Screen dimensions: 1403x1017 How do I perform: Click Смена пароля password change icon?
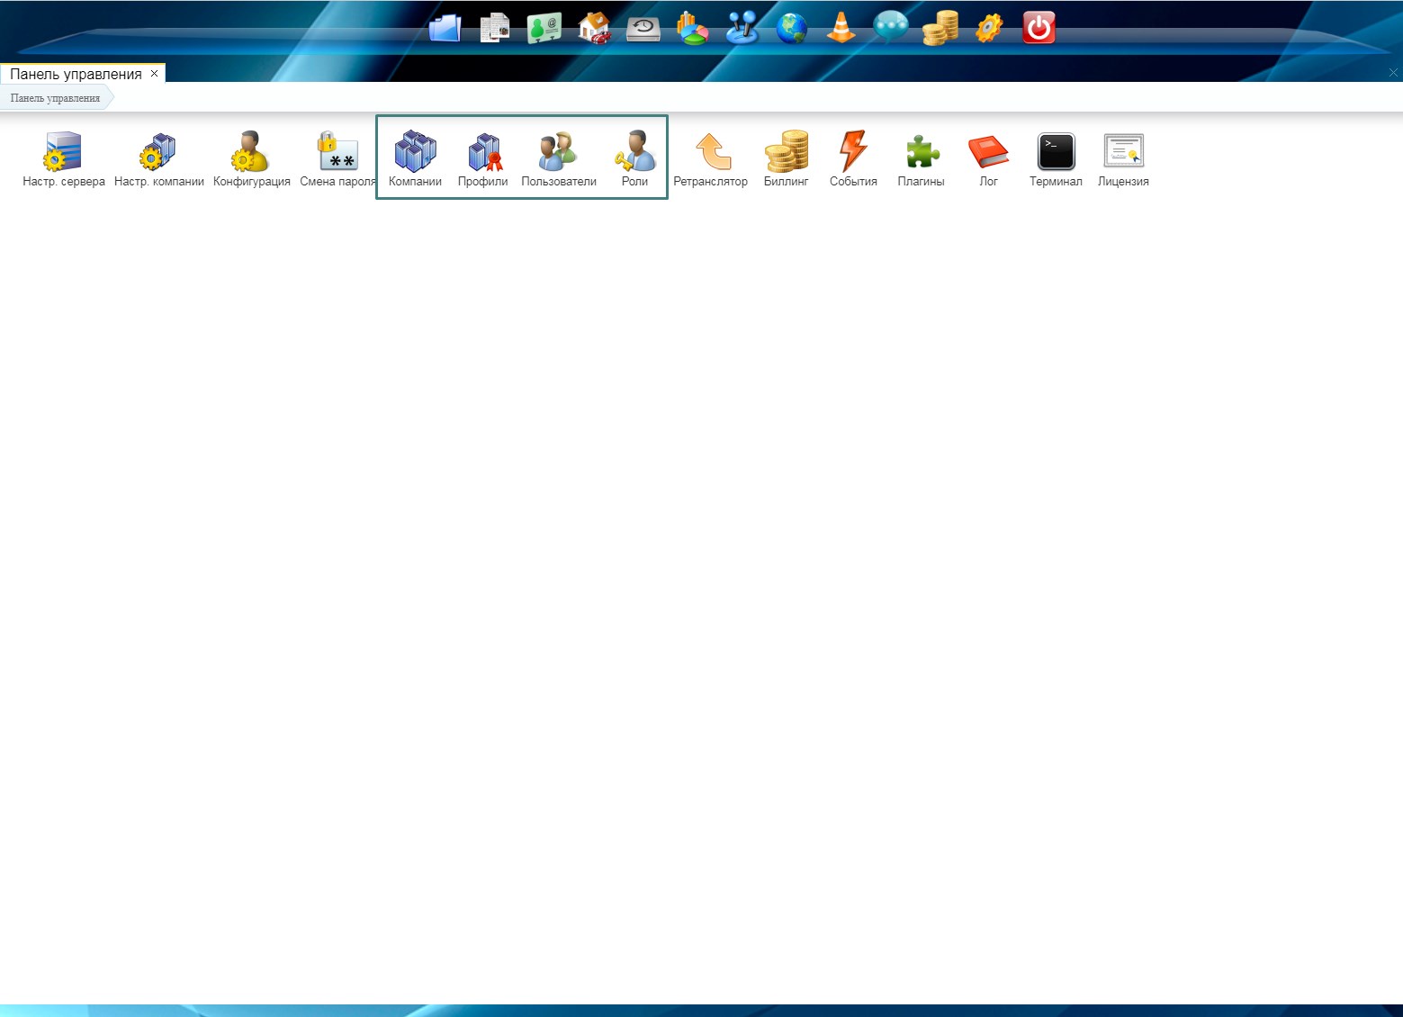coord(337,152)
